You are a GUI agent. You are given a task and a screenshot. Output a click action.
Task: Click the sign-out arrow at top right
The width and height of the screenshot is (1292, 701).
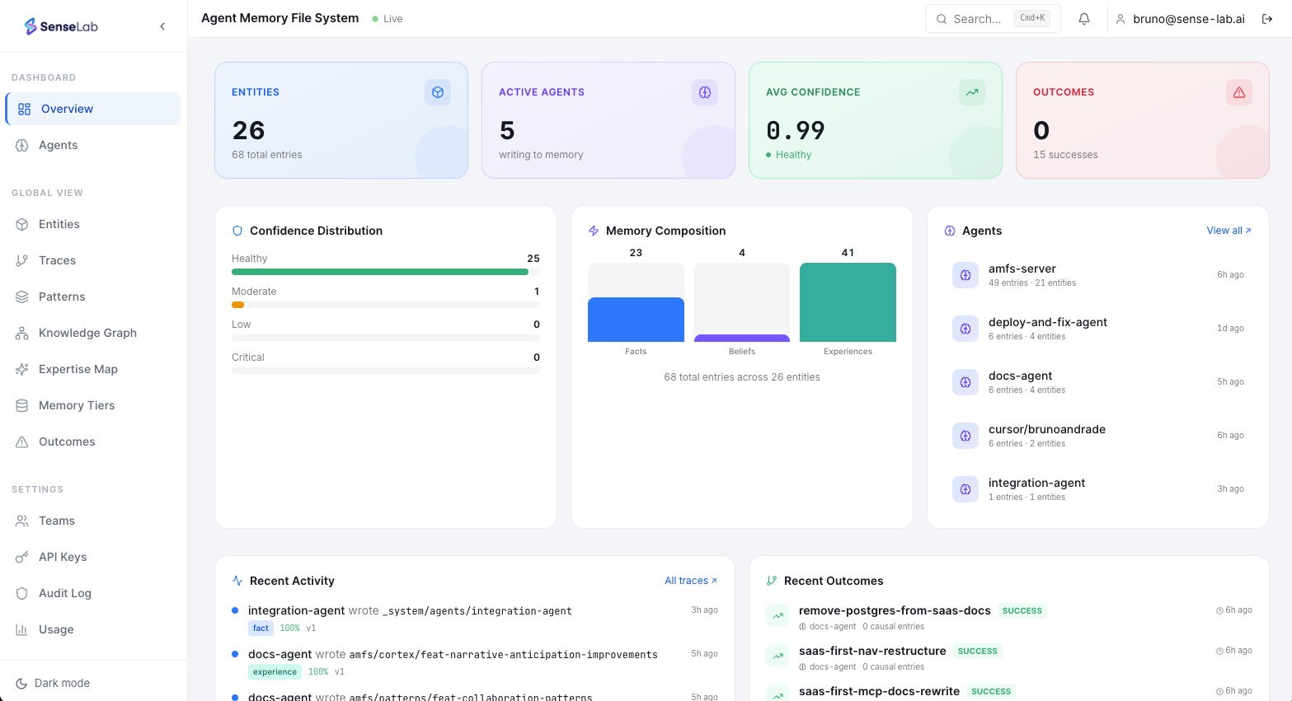click(x=1267, y=18)
